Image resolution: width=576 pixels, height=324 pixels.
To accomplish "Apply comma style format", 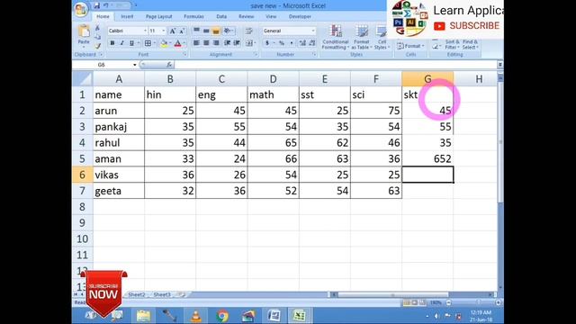I will pyautogui.click(x=292, y=43).
